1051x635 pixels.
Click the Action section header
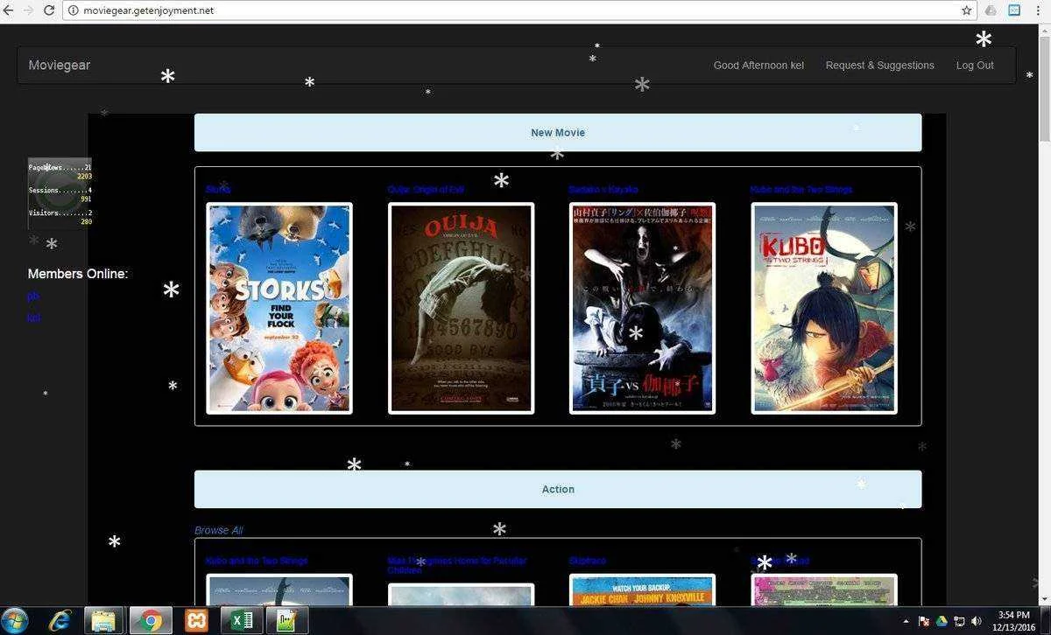(x=558, y=489)
